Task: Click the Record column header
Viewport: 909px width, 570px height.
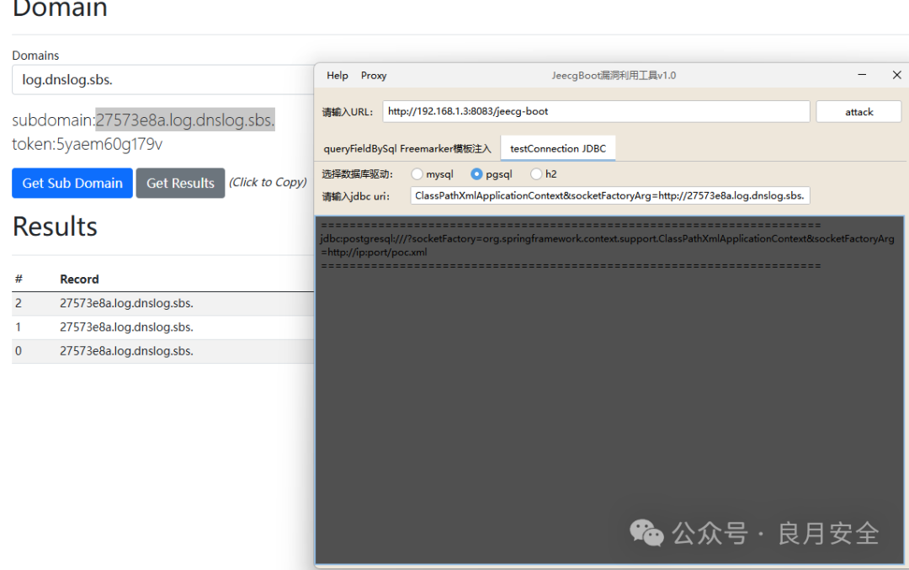Action: click(x=79, y=280)
